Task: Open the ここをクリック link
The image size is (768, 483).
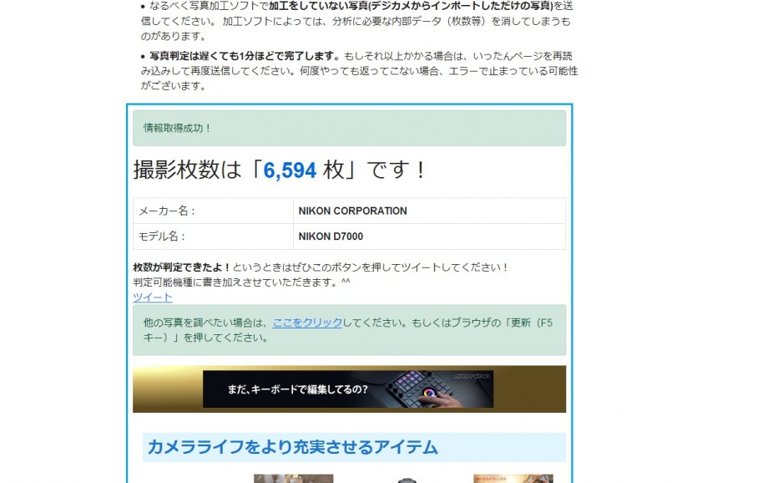Action: click(x=307, y=323)
